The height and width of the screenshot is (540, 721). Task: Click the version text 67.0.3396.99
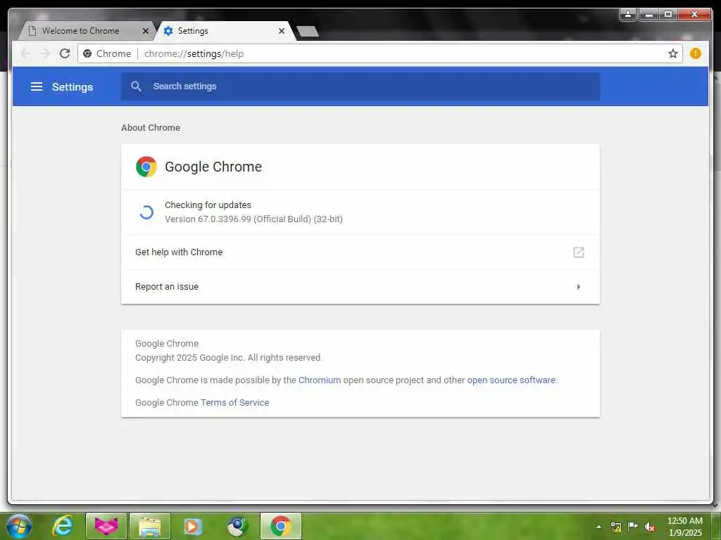point(253,219)
